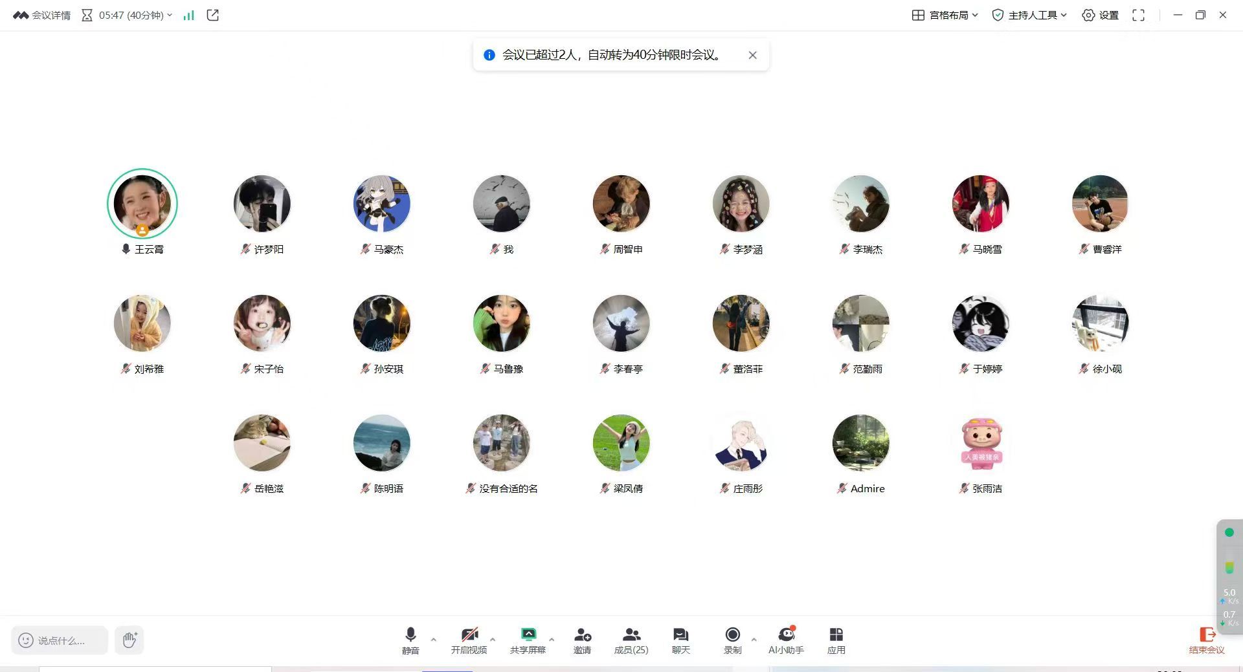Mute the microphone
The height and width of the screenshot is (672, 1243).
coord(410,635)
